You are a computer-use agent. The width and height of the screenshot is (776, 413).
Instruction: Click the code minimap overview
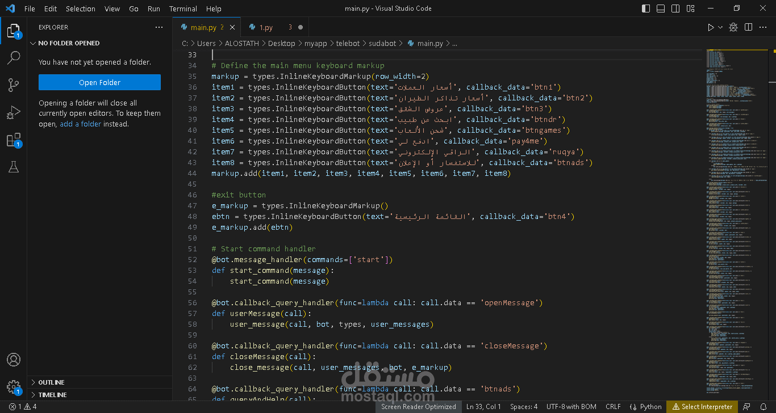[x=736, y=221]
